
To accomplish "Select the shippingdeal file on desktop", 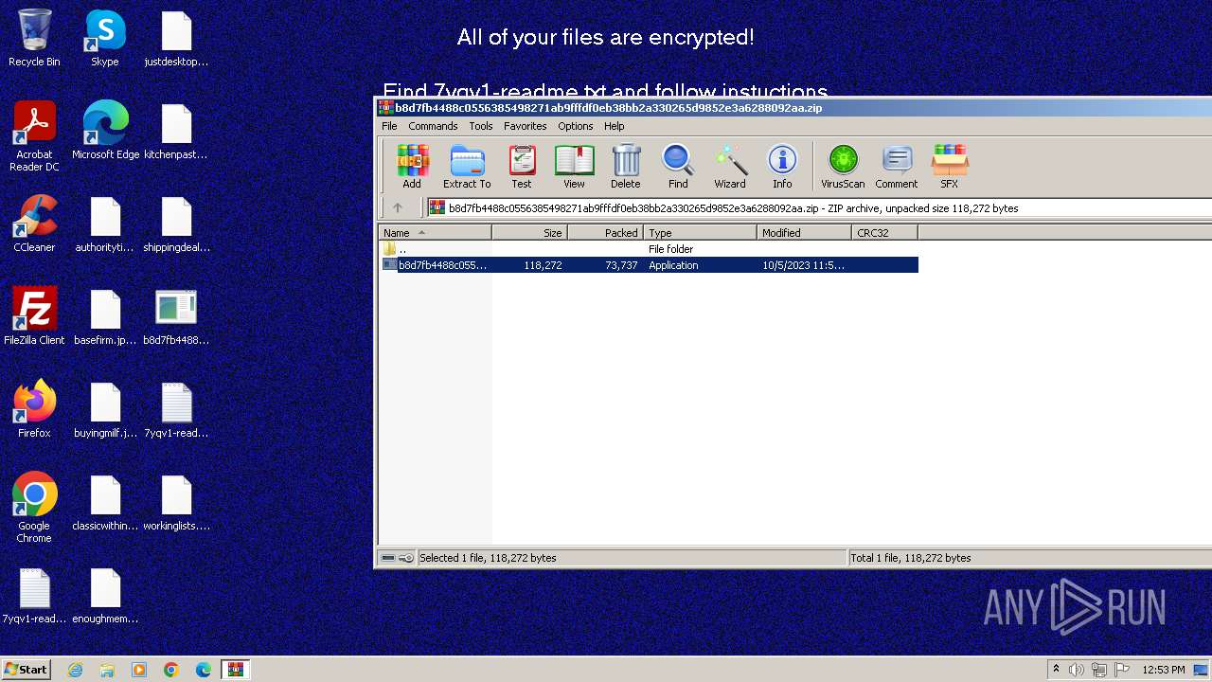I will (x=176, y=224).
